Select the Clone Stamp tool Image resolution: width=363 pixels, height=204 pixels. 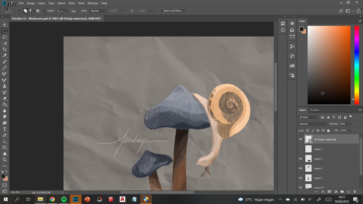tap(5, 86)
